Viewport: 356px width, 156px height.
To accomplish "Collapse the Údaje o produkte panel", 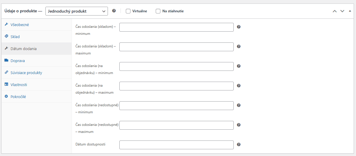I will click(x=350, y=11).
